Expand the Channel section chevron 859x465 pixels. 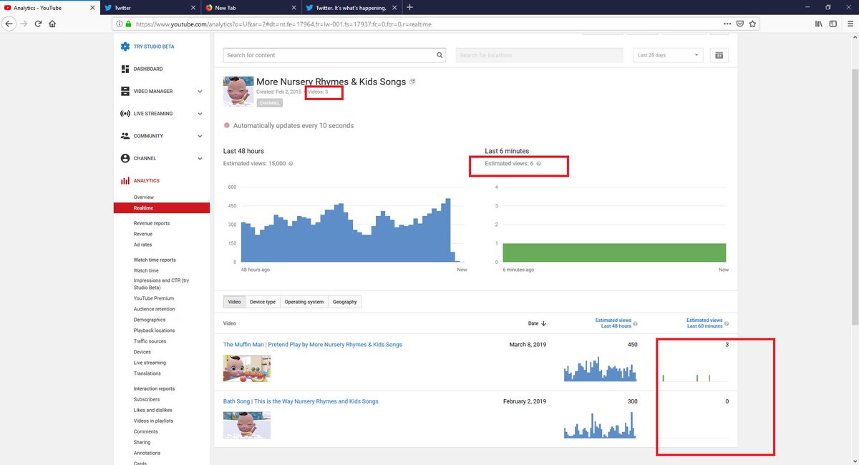pyautogui.click(x=200, y=158)
